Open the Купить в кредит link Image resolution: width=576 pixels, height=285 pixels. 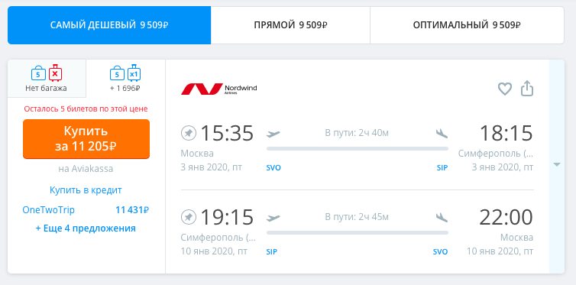(x=86, y=190)
